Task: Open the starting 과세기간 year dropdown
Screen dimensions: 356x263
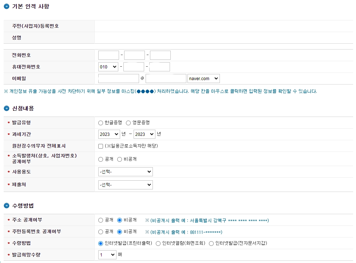Action: pos(108,134)
